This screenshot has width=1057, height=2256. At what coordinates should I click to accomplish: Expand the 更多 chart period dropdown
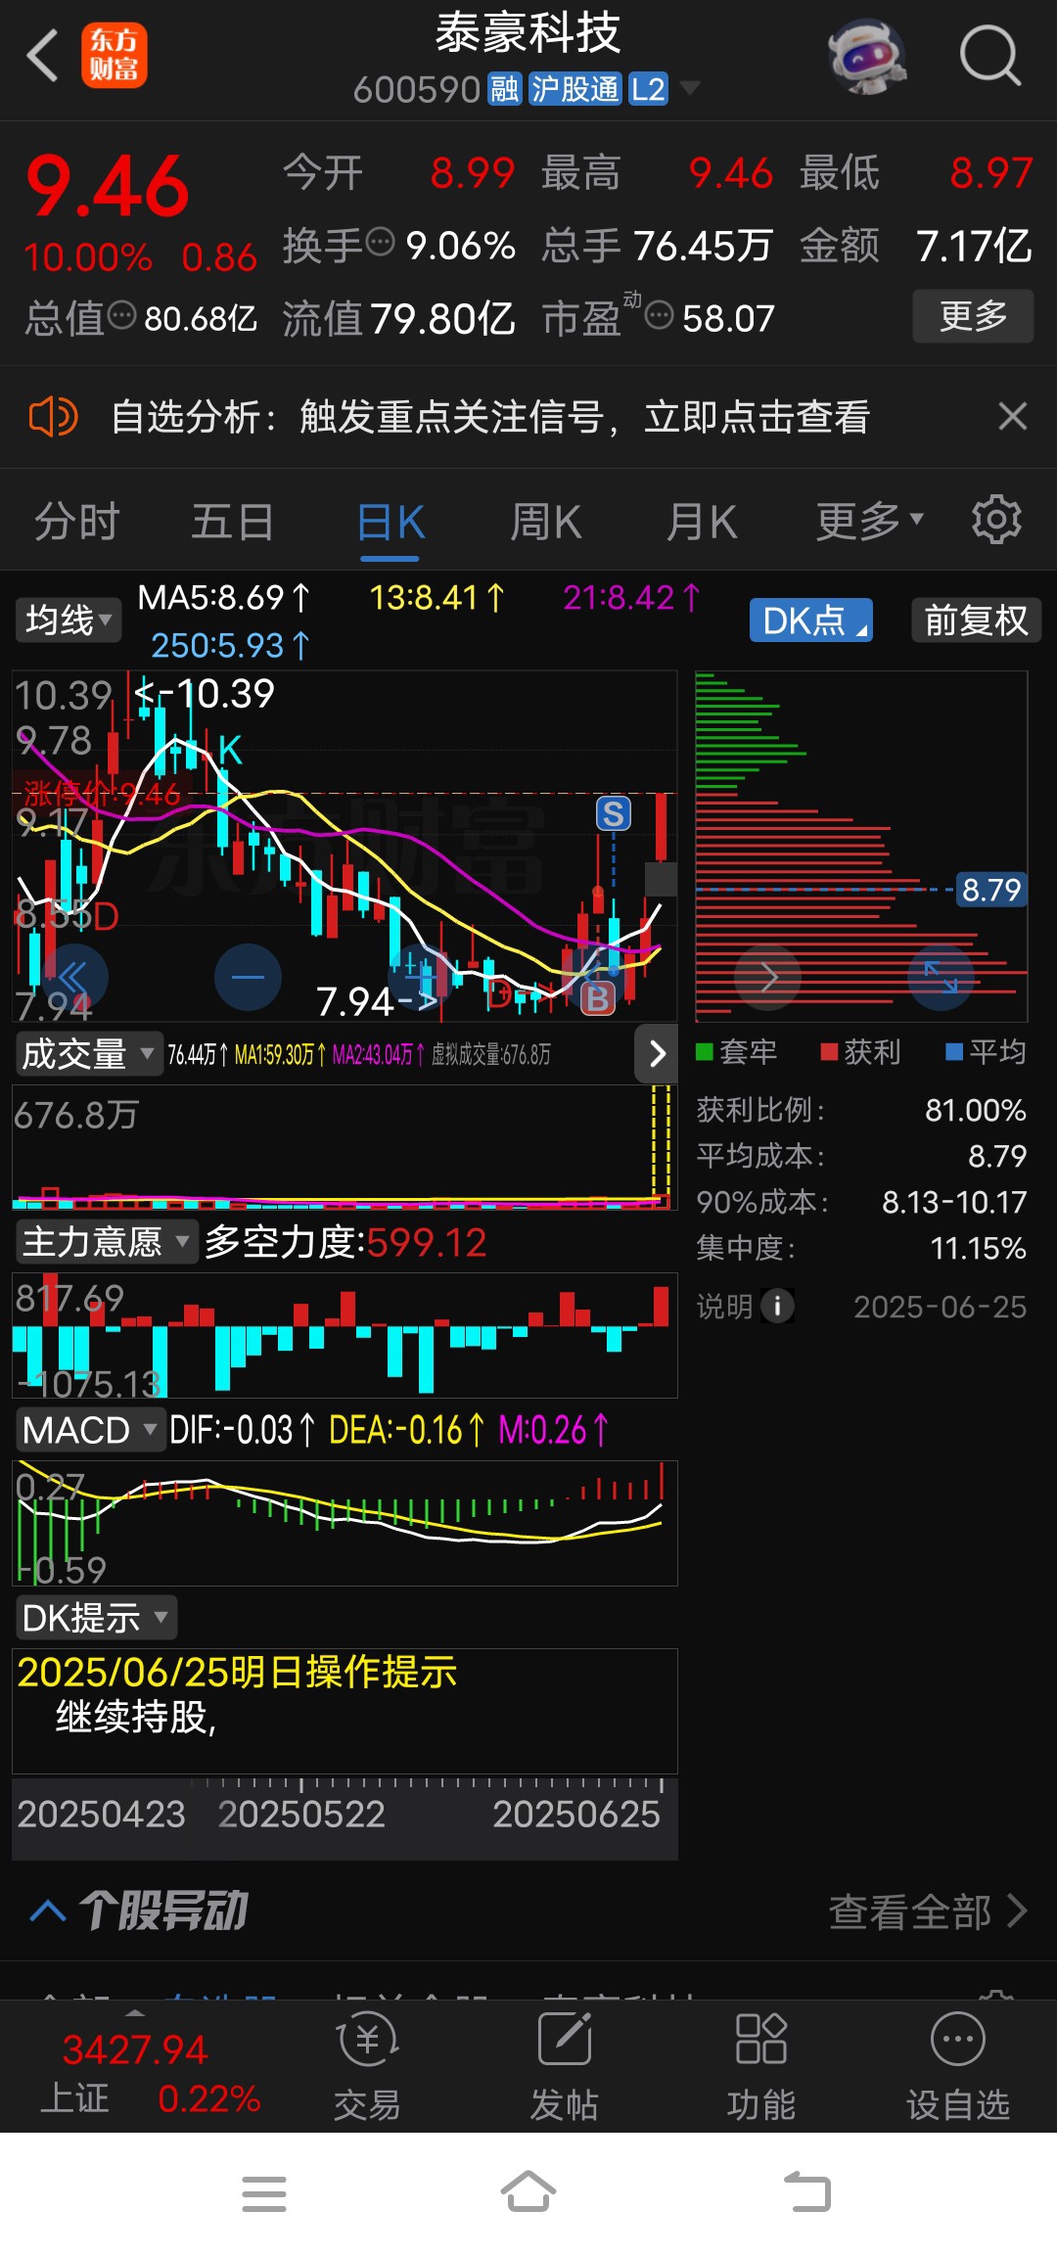[x=870, y=521]
